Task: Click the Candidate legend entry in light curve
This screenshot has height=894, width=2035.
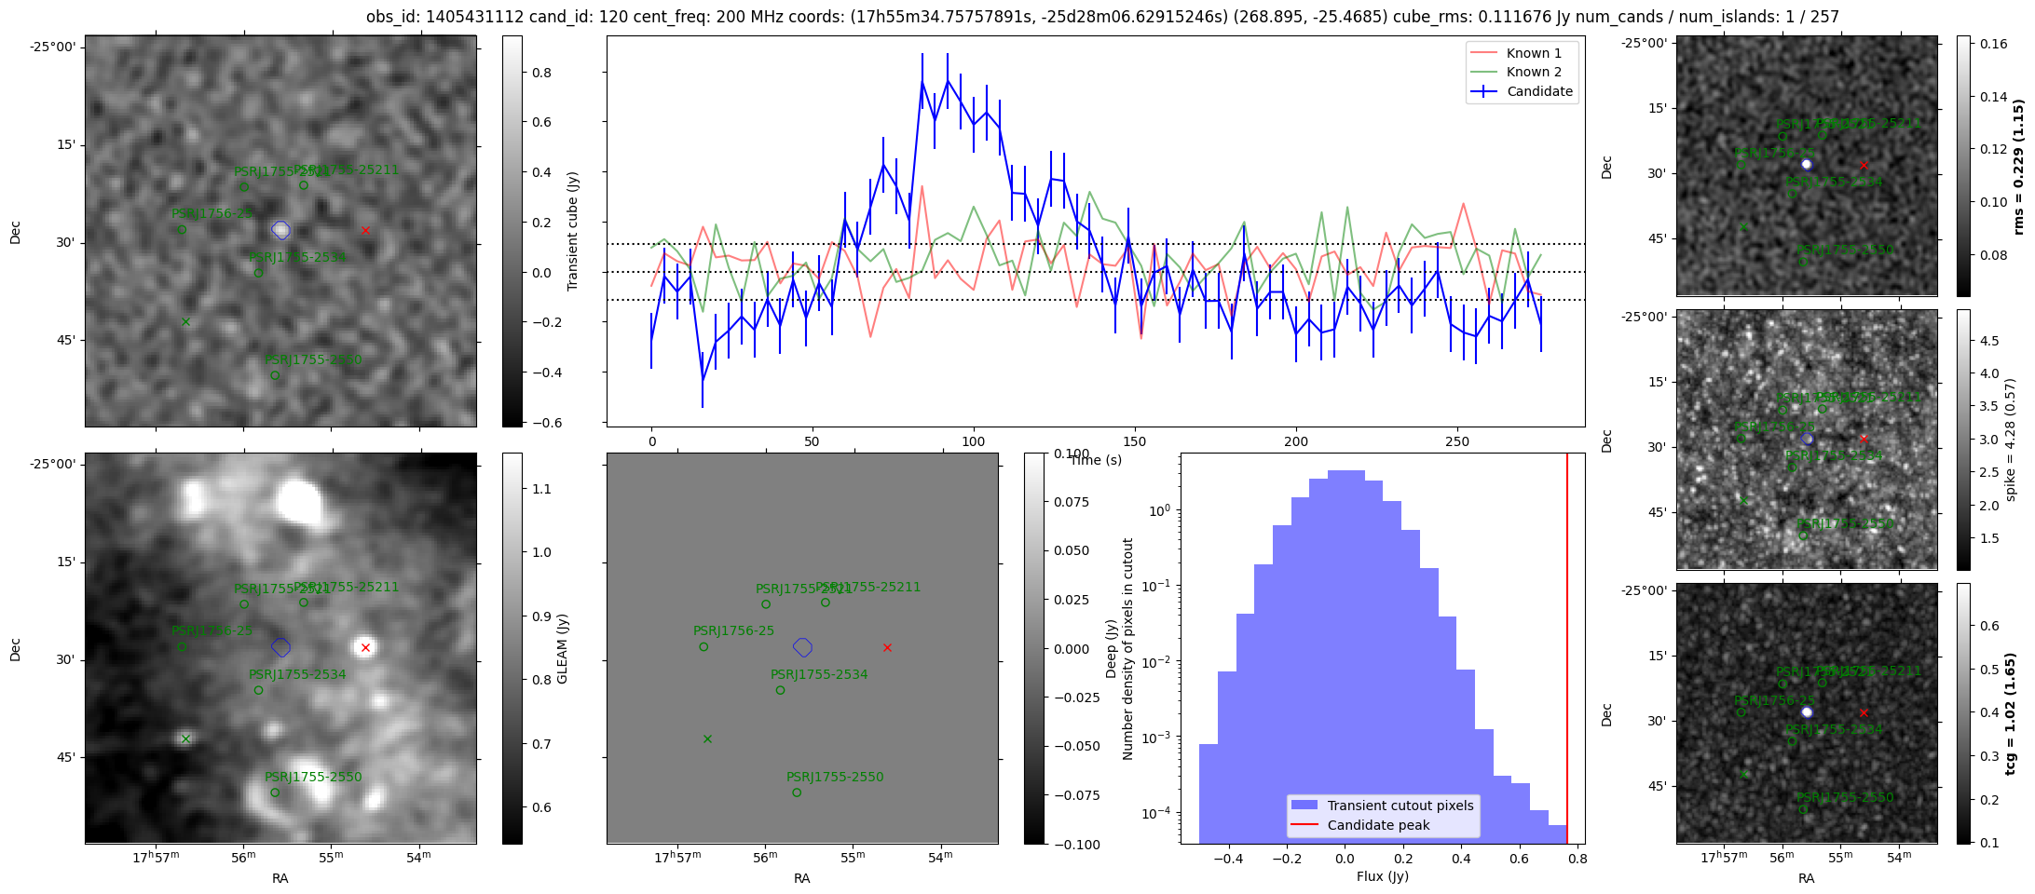Action: (x=1523, y=91)
